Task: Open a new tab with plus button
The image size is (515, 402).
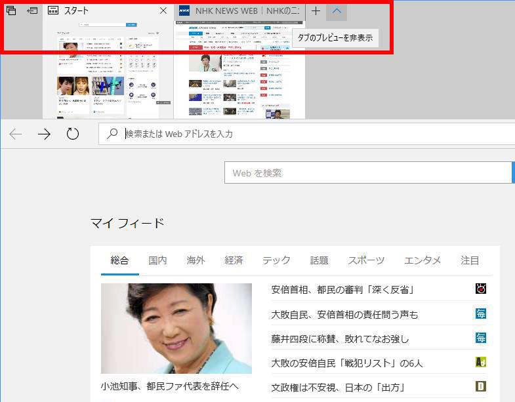Action: pos(316,10)
